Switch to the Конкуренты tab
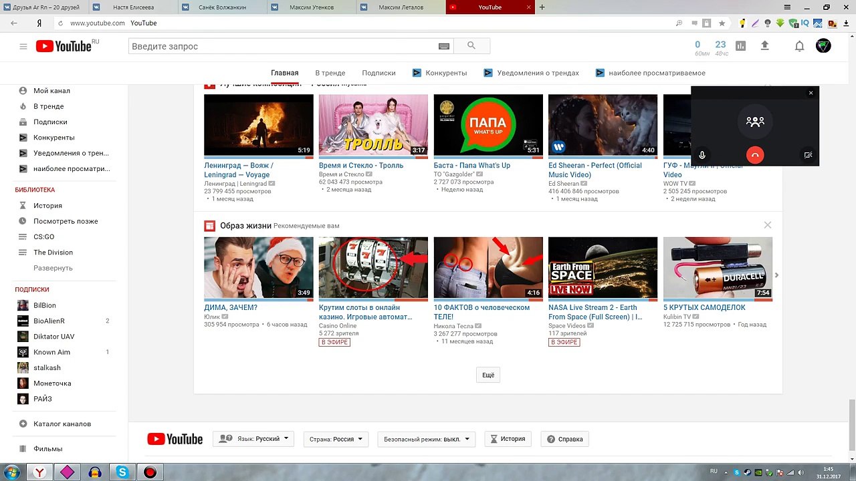Screen dimensions: 856x481 tap(440, 73)
